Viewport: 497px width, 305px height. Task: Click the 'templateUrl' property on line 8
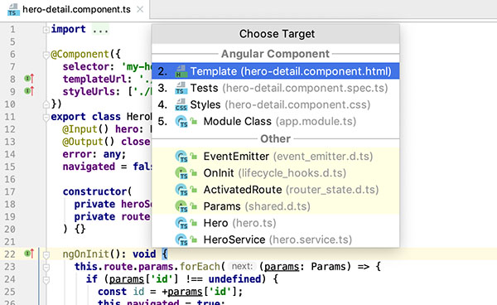click(x=94, y=79)
